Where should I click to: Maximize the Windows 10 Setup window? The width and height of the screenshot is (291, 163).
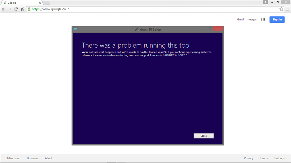click(210, 29)
